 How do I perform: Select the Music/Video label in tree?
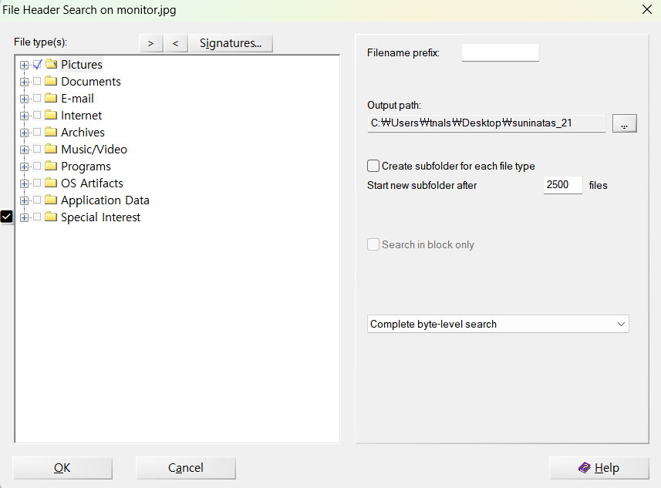(94, 150)
